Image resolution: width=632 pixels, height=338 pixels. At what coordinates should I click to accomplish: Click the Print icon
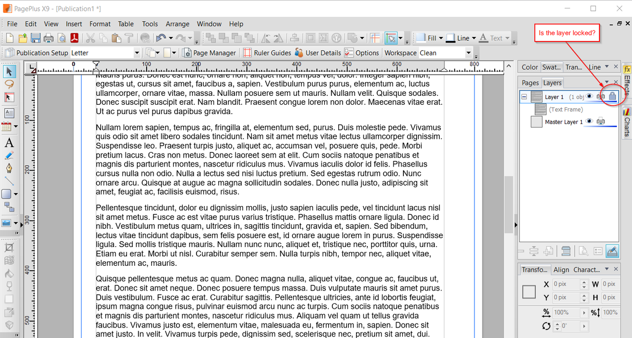tap(48, 38)
